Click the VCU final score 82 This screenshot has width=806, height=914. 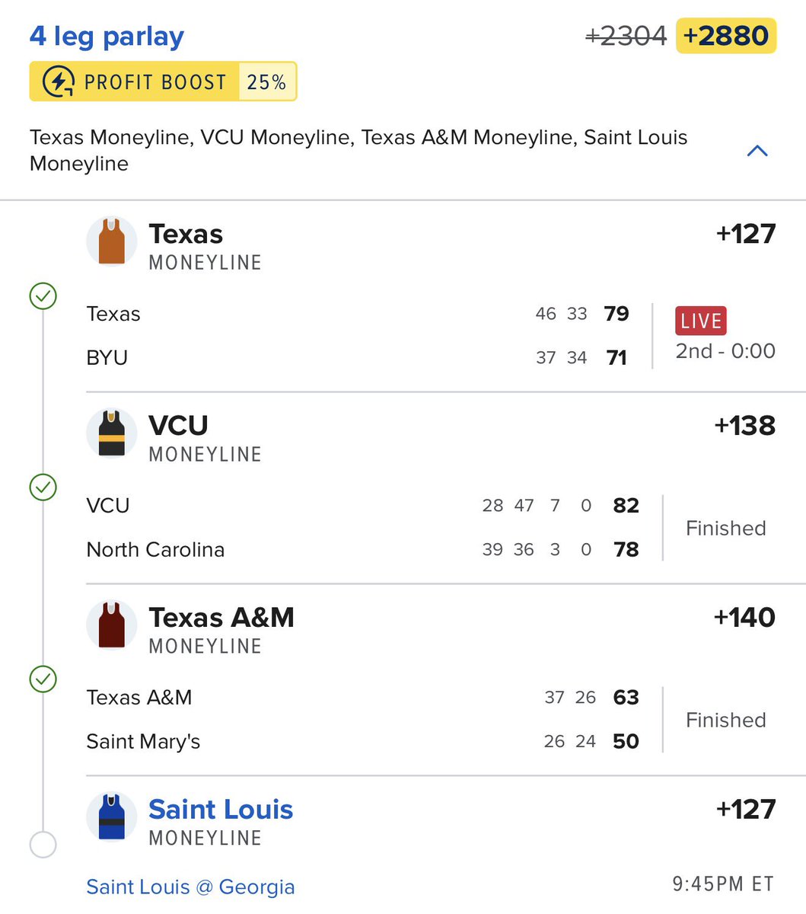click(x=626, y=506)
